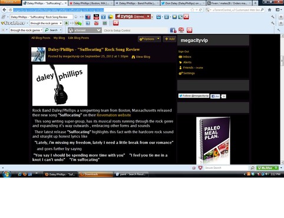This screenshot has height=218, width=284.
Task: Click the vGrabber logo on toolbar
Action: 13,23
